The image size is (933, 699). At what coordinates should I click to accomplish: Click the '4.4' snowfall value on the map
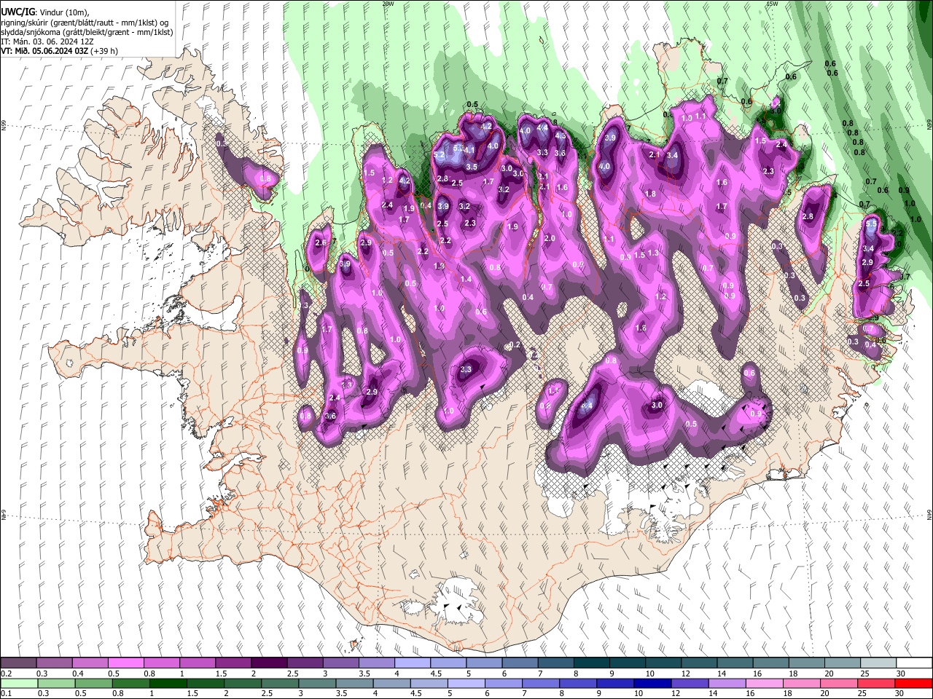click(542, 127)
